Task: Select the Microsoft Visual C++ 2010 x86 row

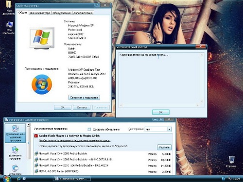Action: [103, 165]
